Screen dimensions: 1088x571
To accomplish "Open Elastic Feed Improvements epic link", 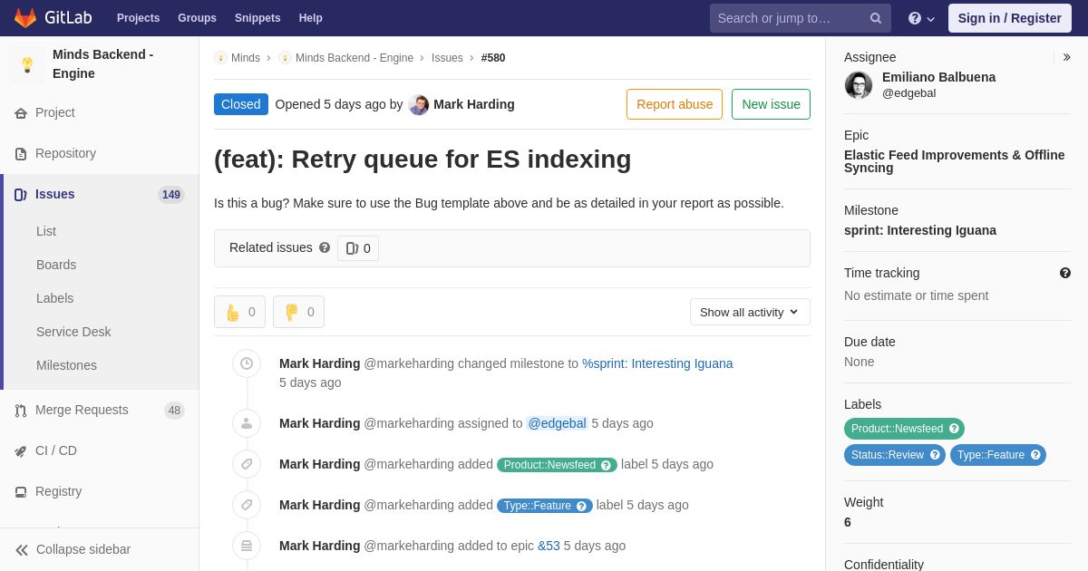I will coord(955,161).
